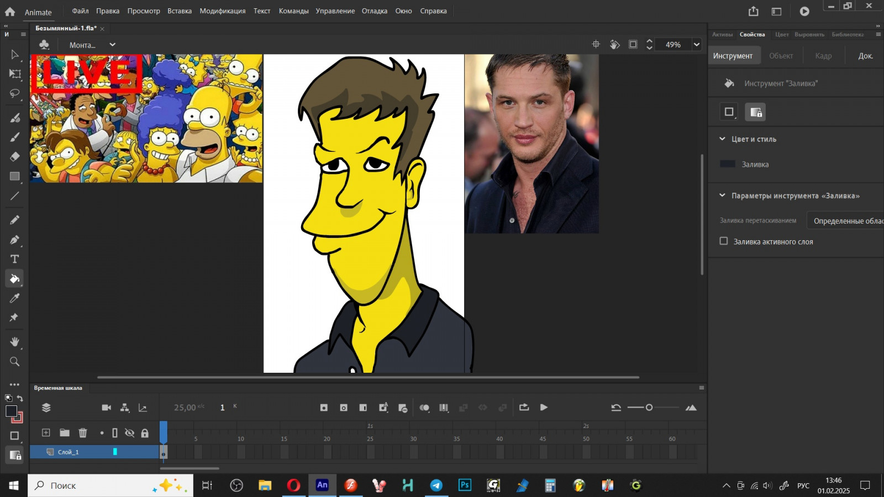Open Photoshop from the taskbar
This screenshot has width=884, height=497.
(465, 485)
